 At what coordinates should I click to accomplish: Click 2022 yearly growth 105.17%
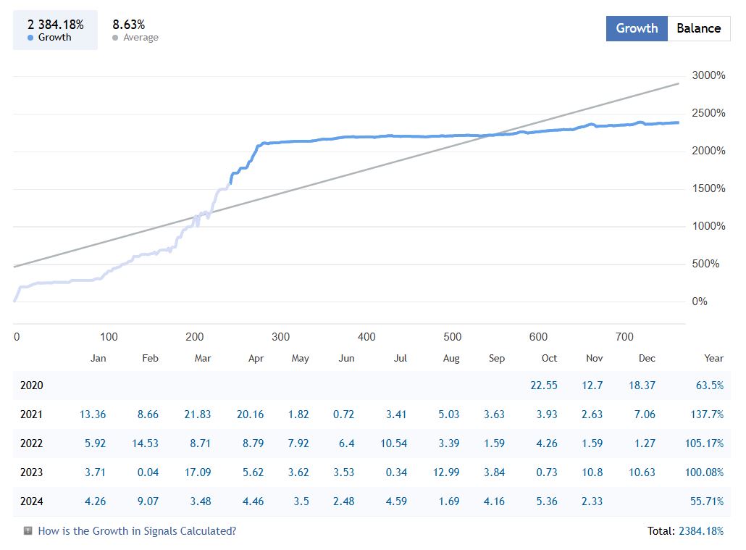pos(703,443)
